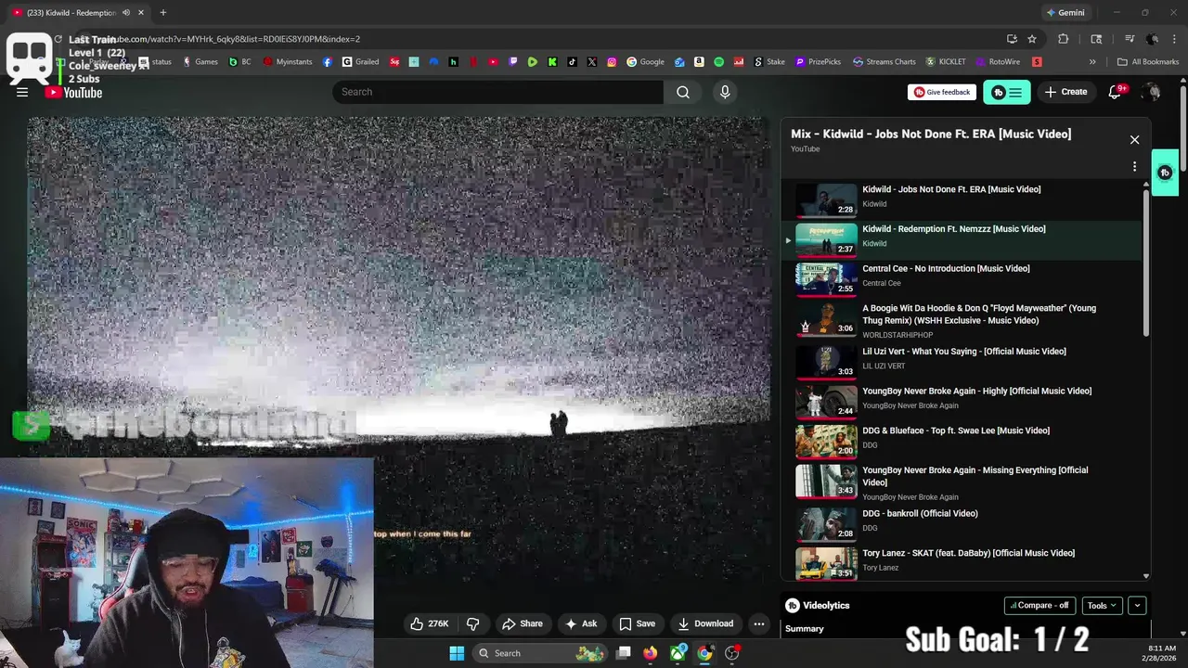This screenshot has width=1188, height=668.
Task: Open the YouTube hamburger guide menu
Action: coord(22,92)
